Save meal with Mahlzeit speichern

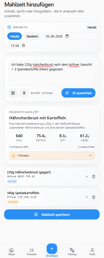click(52, 215)
